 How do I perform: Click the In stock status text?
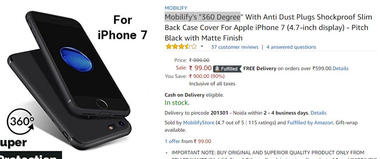tap(177, 103)
